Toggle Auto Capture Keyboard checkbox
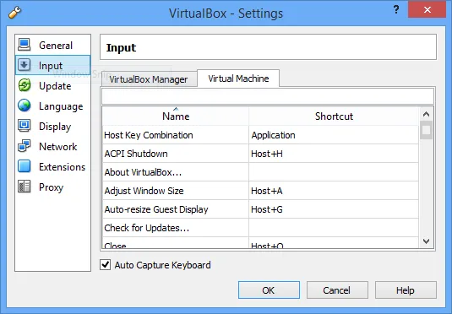Image resolution: width=452 pixels, height=314 pixels. pyautogui.click(x=106, y=264)
